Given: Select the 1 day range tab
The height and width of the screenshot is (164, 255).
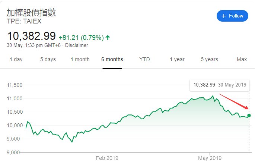Looking at the screenshot, I should tap(16, 59).
